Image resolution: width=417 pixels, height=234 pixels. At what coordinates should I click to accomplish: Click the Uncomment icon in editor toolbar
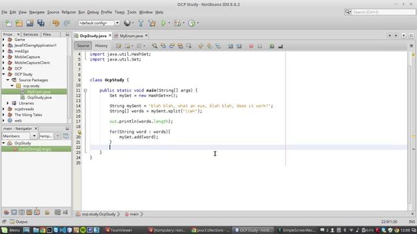coord(280,46)
